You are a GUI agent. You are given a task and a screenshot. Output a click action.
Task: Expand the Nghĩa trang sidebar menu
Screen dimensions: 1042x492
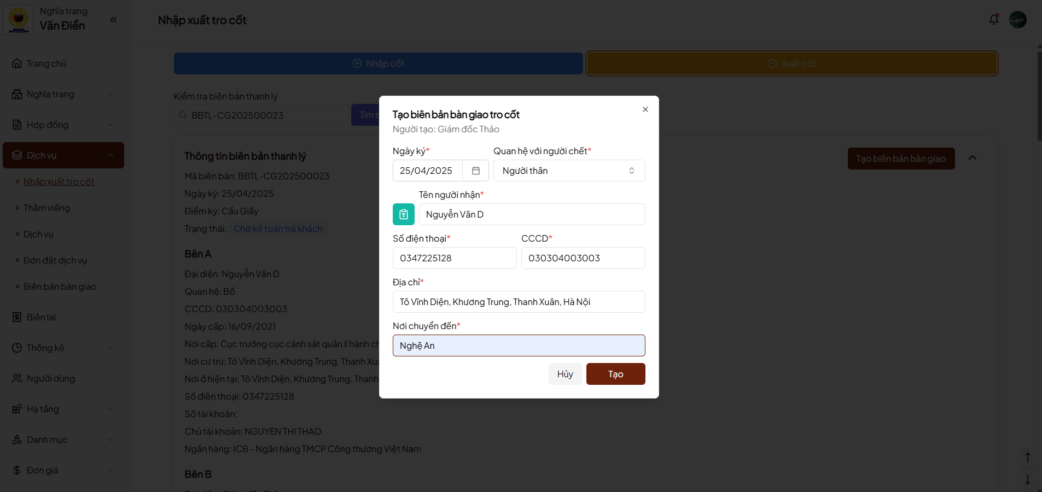(x=63, y=94)
